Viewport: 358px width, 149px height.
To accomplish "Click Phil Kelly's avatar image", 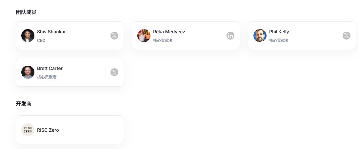I will pyautogui.click(x=260, y=36).
